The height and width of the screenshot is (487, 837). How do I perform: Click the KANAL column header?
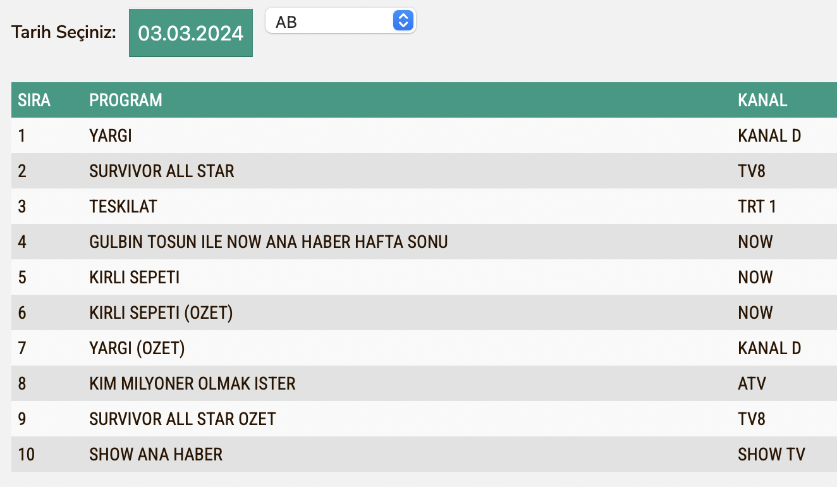[762, 100]
